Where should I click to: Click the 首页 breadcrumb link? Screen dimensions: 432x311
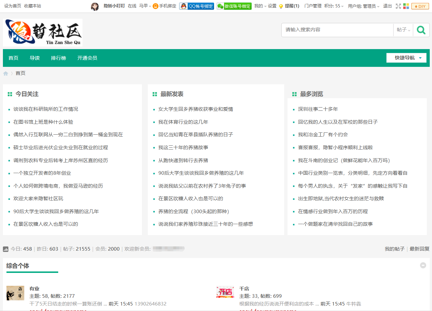coord(20,73)
